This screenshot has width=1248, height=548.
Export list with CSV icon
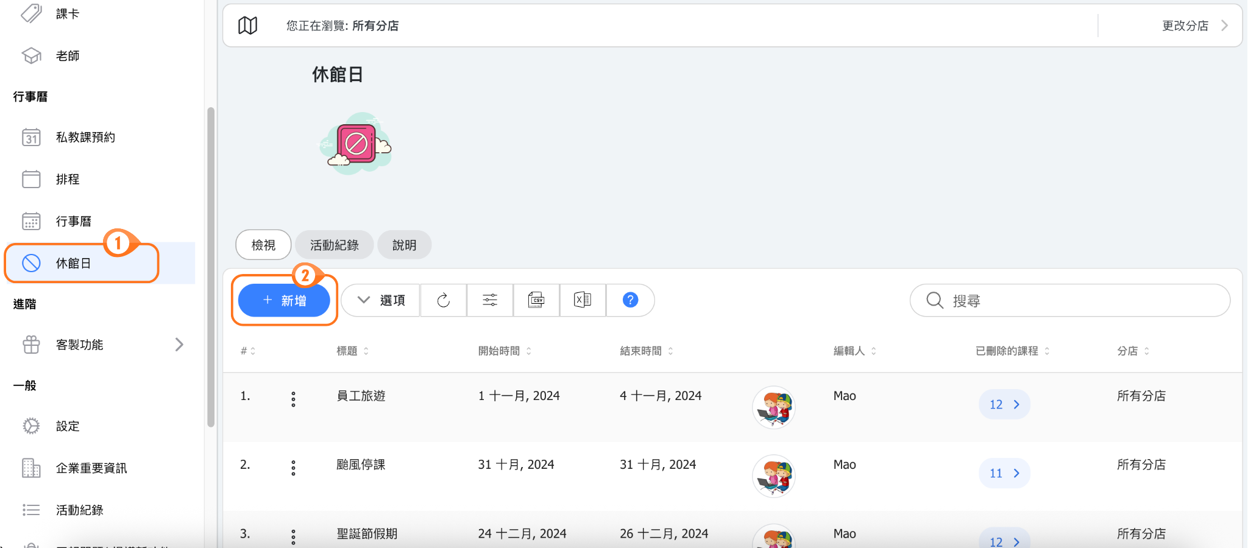(536, 300)
